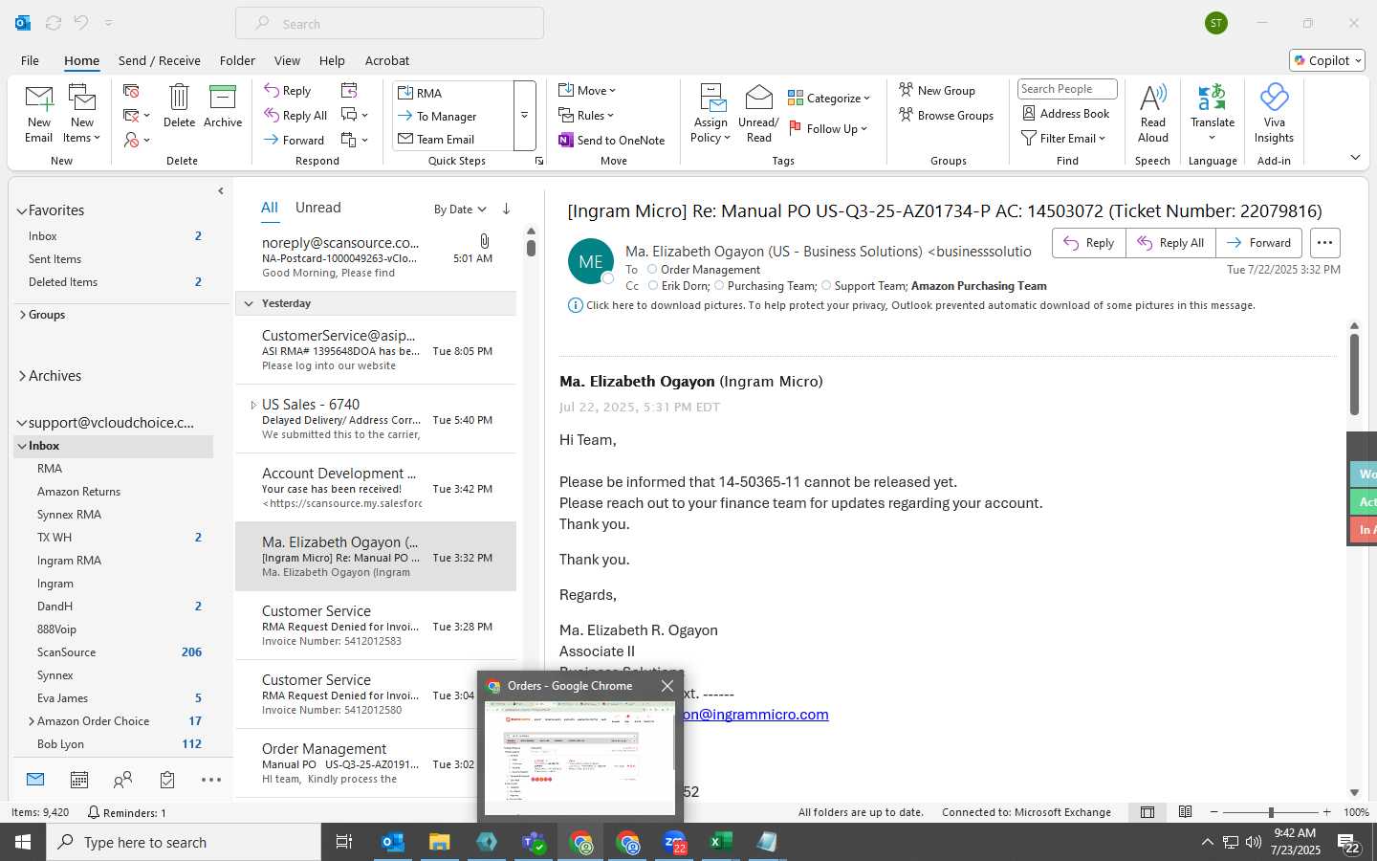Show only Unread messages

[317, 208]
